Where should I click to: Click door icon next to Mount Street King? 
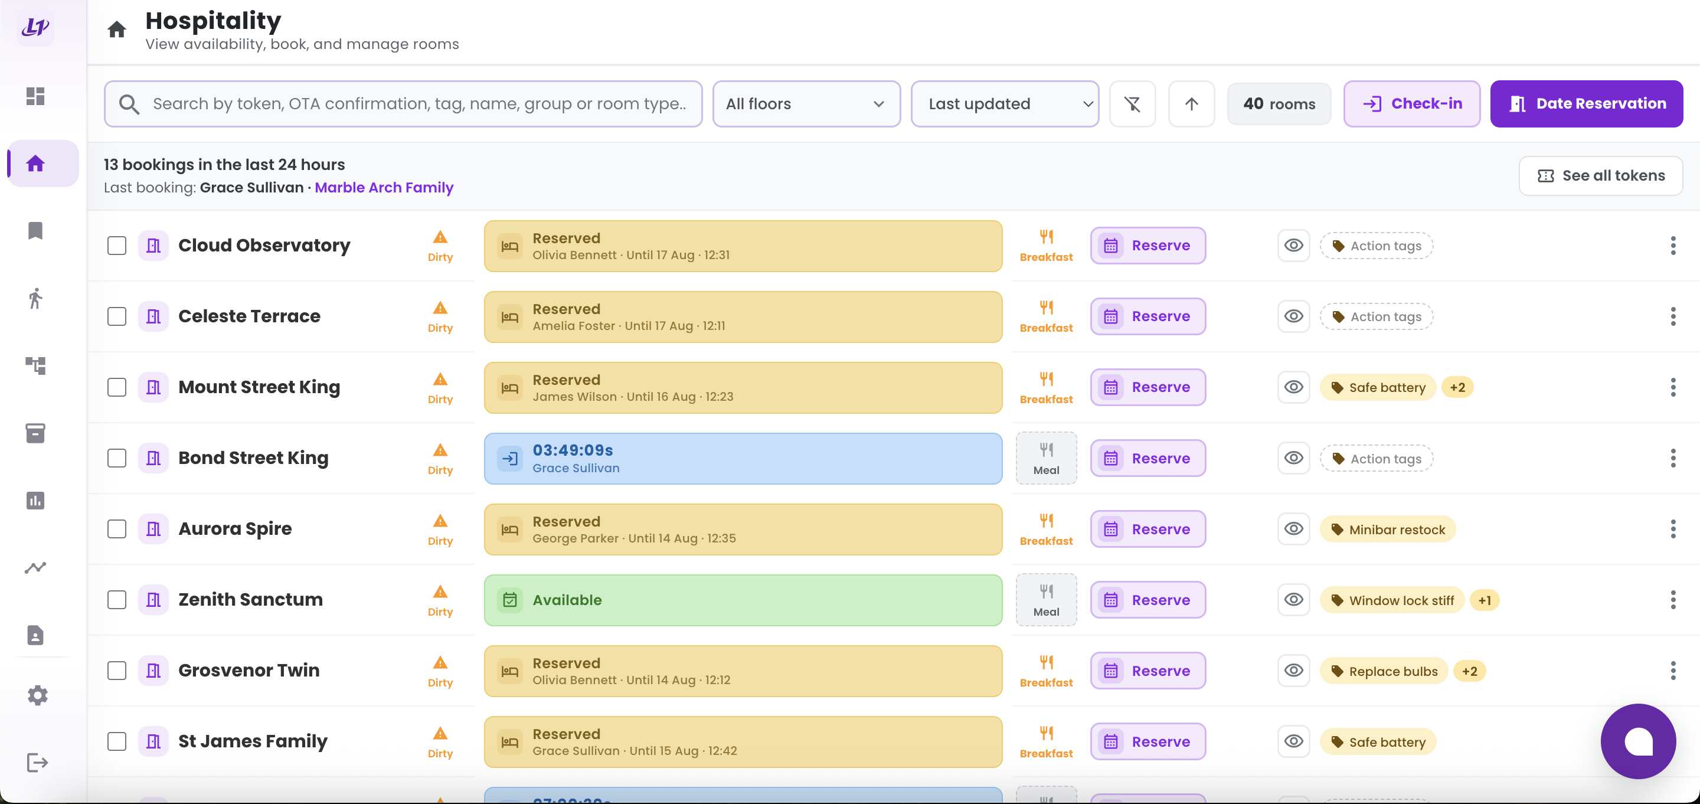[153, 387]
